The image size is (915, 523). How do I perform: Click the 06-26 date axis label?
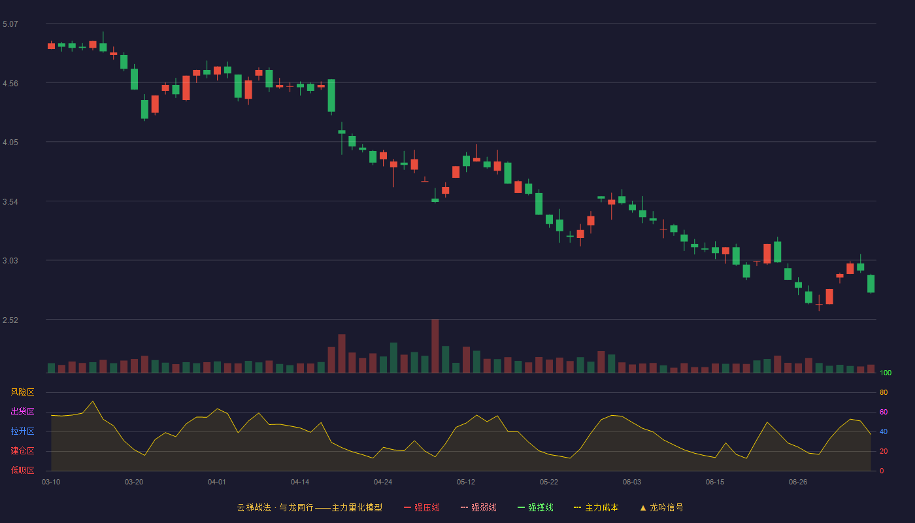tap(798, 482)
